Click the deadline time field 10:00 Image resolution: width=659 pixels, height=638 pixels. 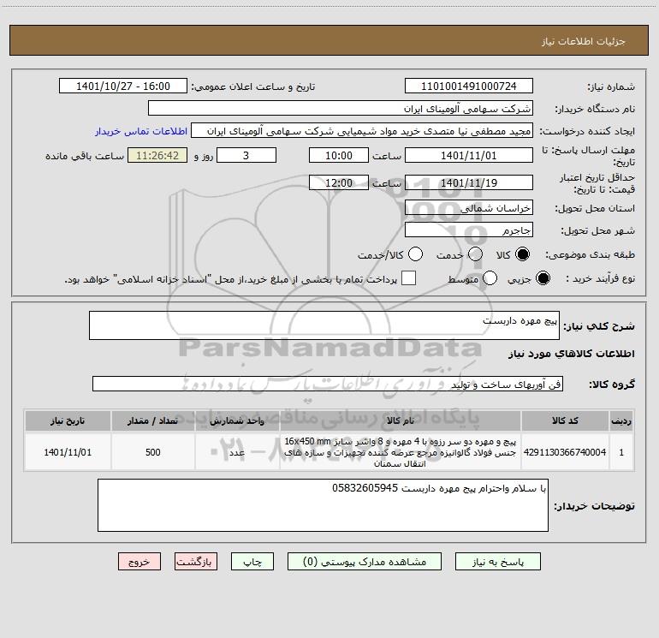pos(339,156)
